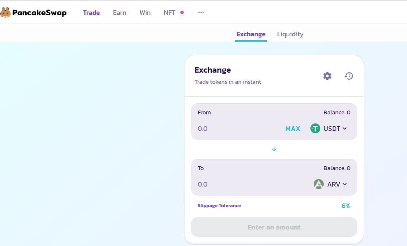Select the Exchange tab
Viewport: 407px width, 246px height.
(251, 34)
